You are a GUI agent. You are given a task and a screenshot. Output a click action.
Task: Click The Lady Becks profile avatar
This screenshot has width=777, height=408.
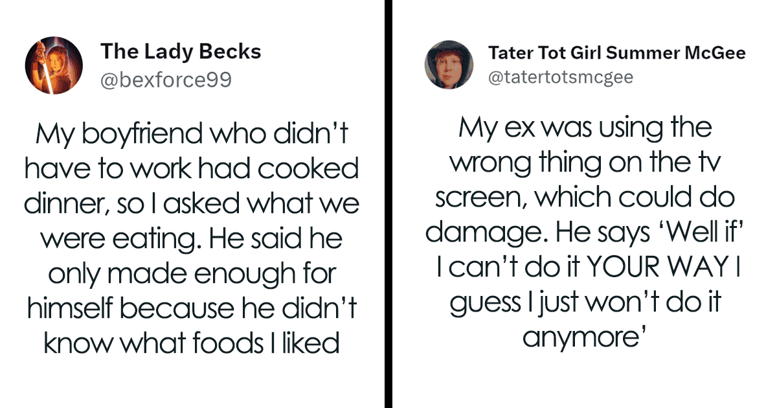(x=54, y=65)
